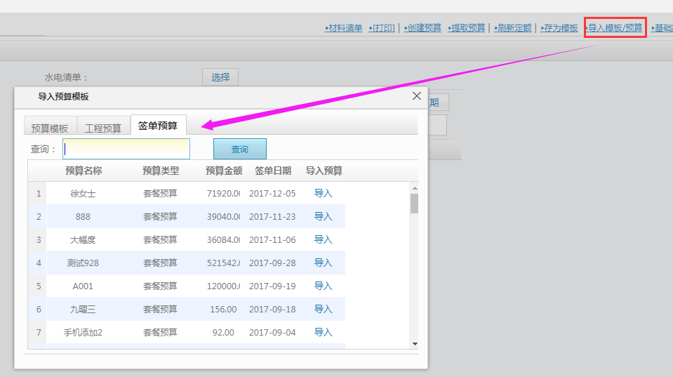Image resolution: width=673 pixels, height=377 pixels.
Task: Click the blue 查询 button
Action: click(x=240, y=149)
